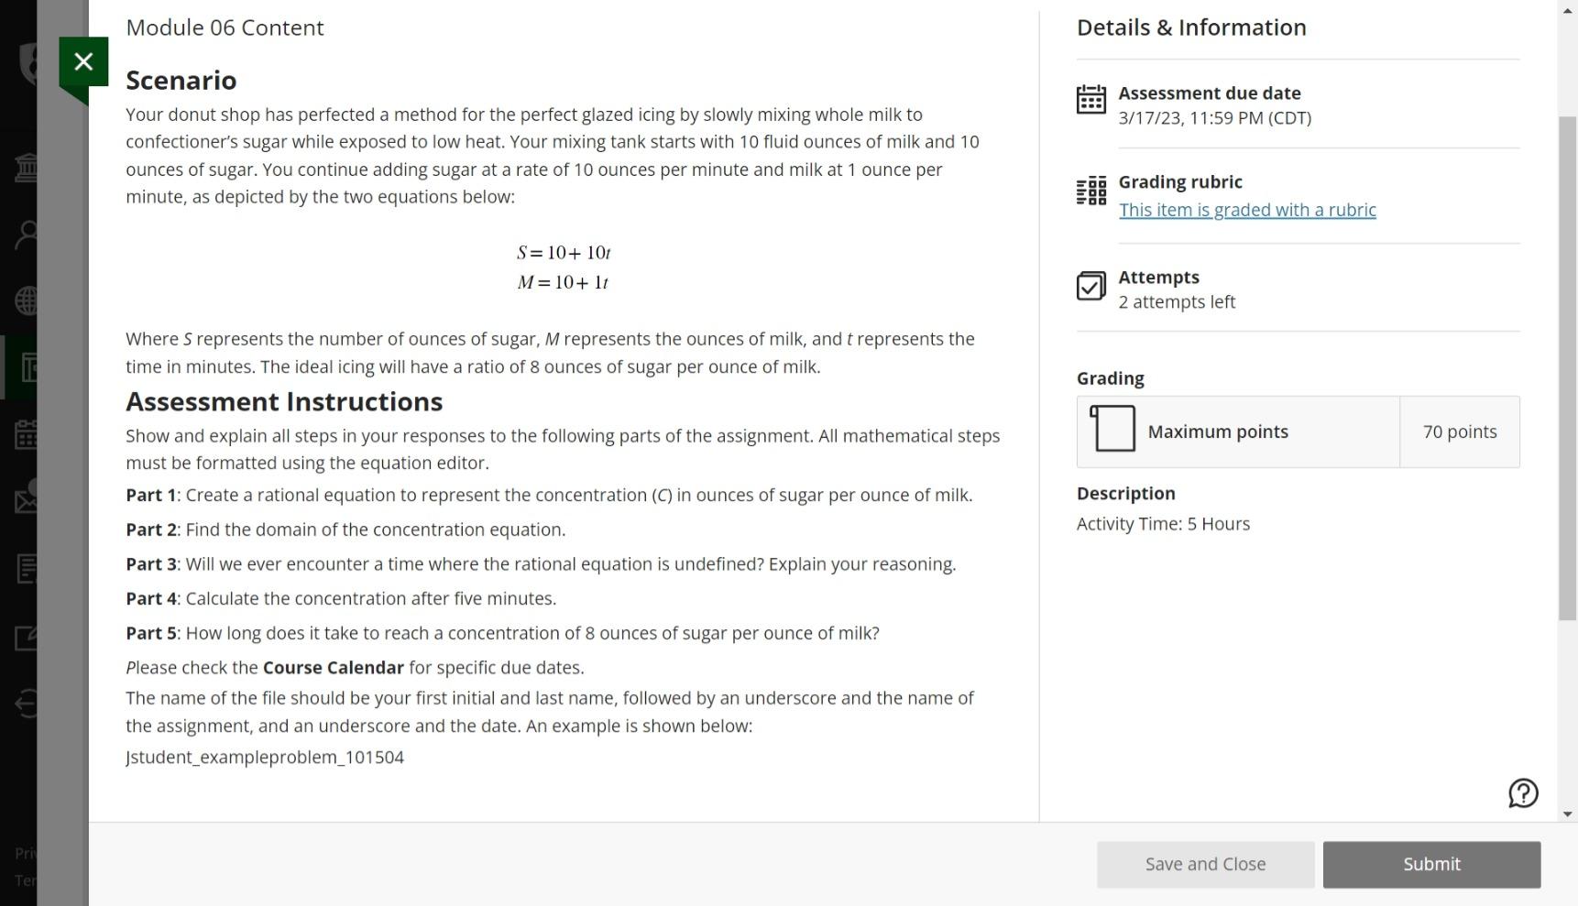
Task: Open the institution page icon in sidebar
Action: pyautogui.click(x=27, y=168)
